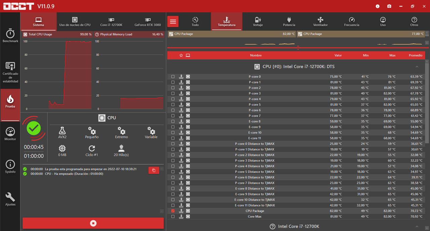The image size is (430, 231).
Task: Copy the test log with red button
Action: tap(154, 171)
